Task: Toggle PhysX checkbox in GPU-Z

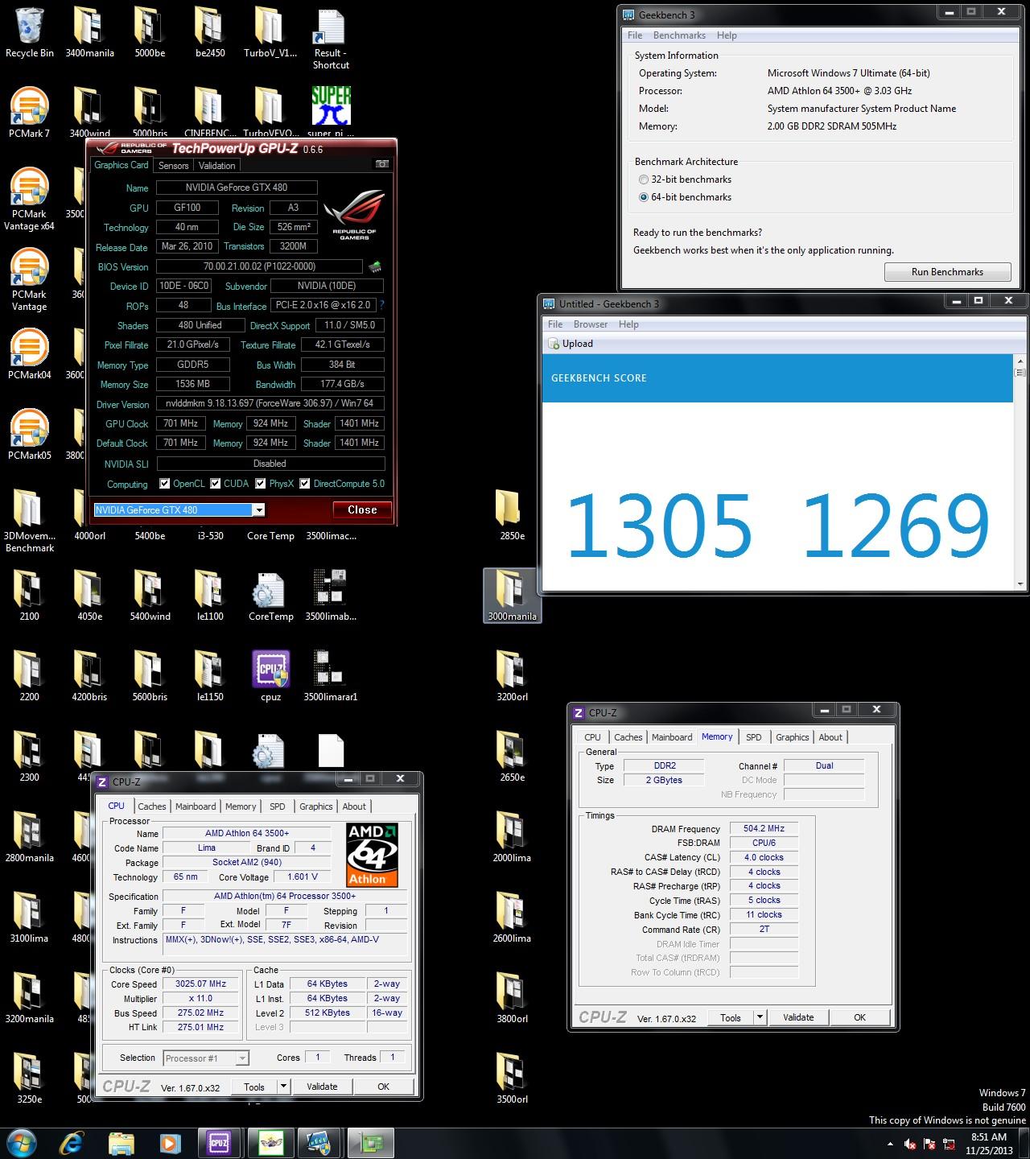Action: 261,484
